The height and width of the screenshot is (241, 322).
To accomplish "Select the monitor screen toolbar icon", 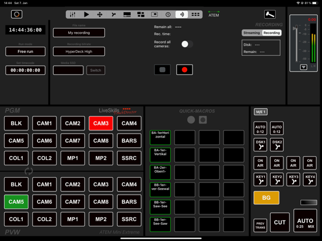I will click(x=127, y=15).
